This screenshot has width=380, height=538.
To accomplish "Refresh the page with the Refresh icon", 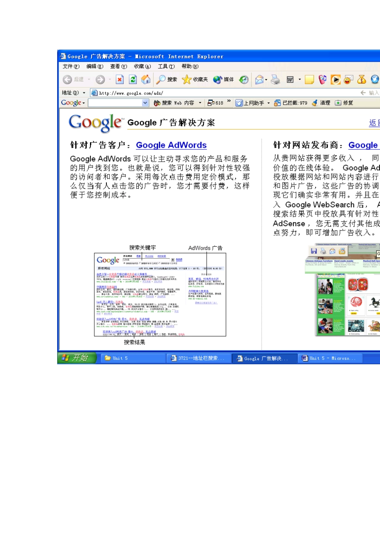I will tap(133, 80).
